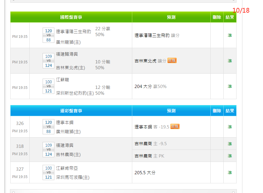Select the 國際盤賽事 green table header
263x193 pixels.
click(71, 17)
